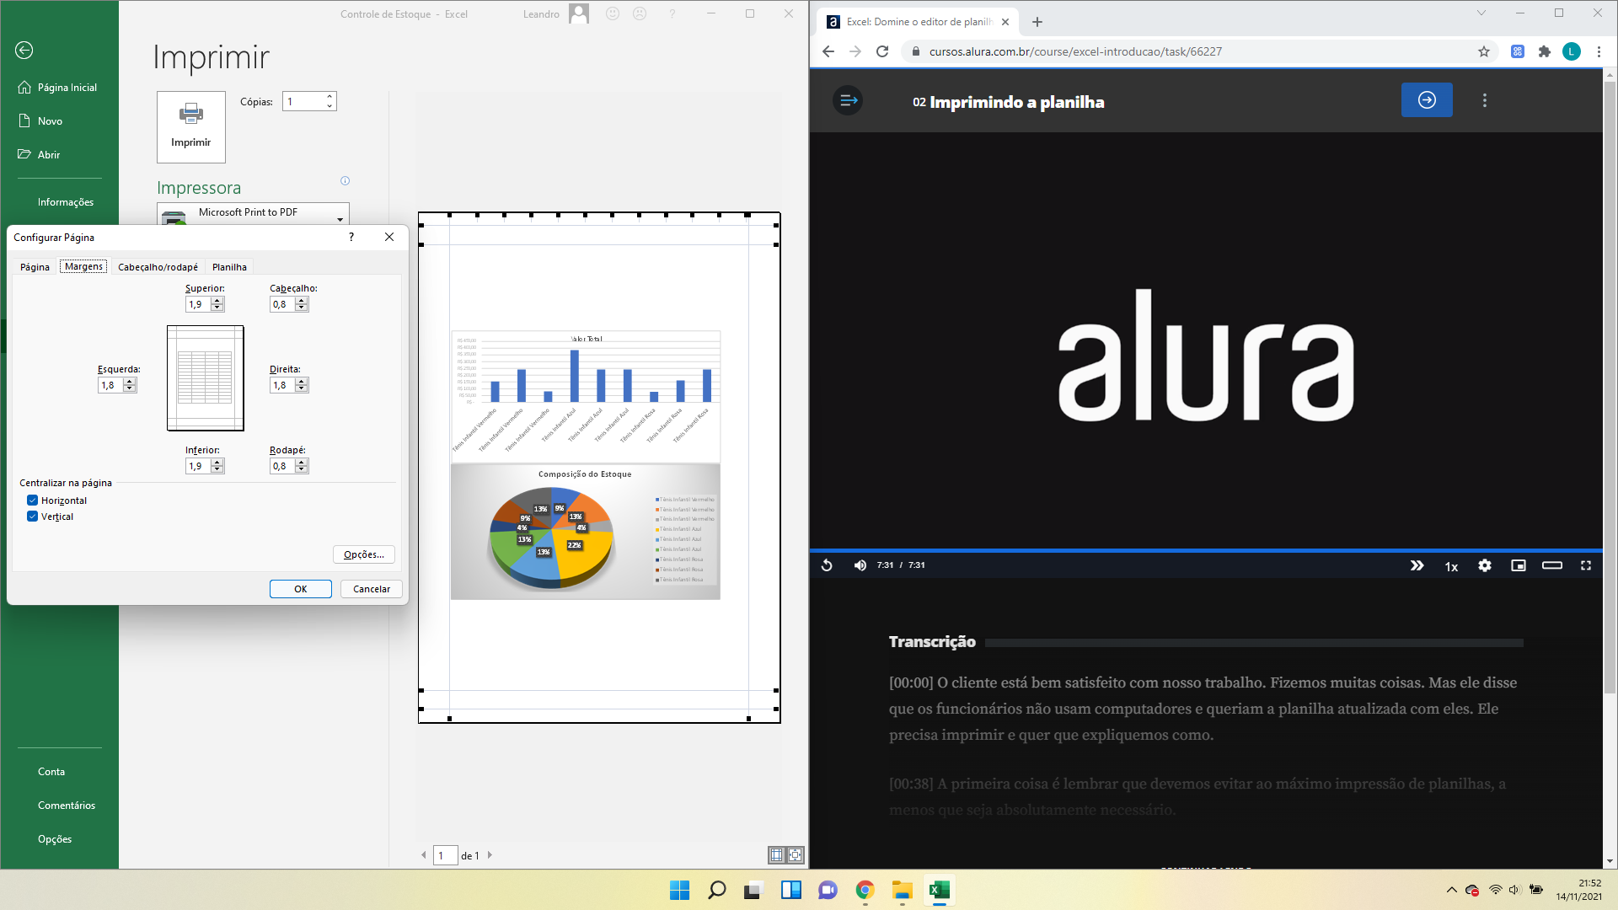Open Comentários in Excel sidebar
Viewport: 1618px width, 910px height.
pyautogui.click(x=67, y=806)
